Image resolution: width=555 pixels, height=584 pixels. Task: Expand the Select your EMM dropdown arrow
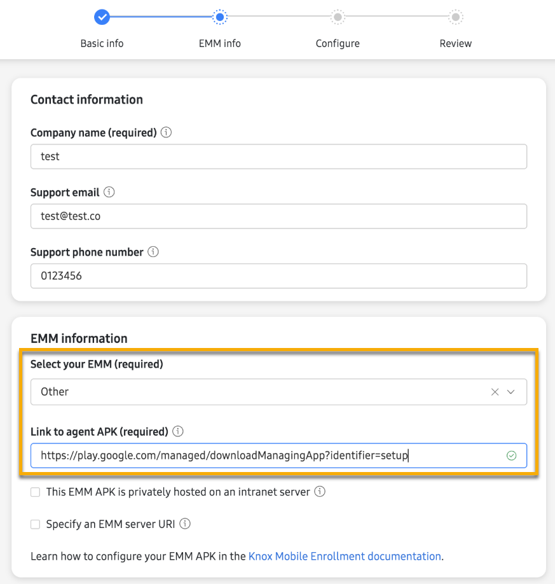coord(511,392)
